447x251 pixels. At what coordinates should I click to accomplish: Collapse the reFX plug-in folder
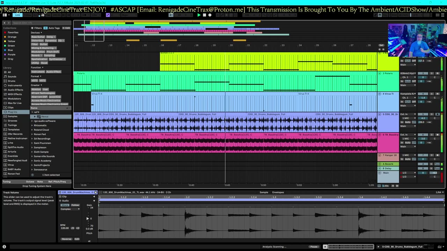pyautogui.click(x=32, y=112)
